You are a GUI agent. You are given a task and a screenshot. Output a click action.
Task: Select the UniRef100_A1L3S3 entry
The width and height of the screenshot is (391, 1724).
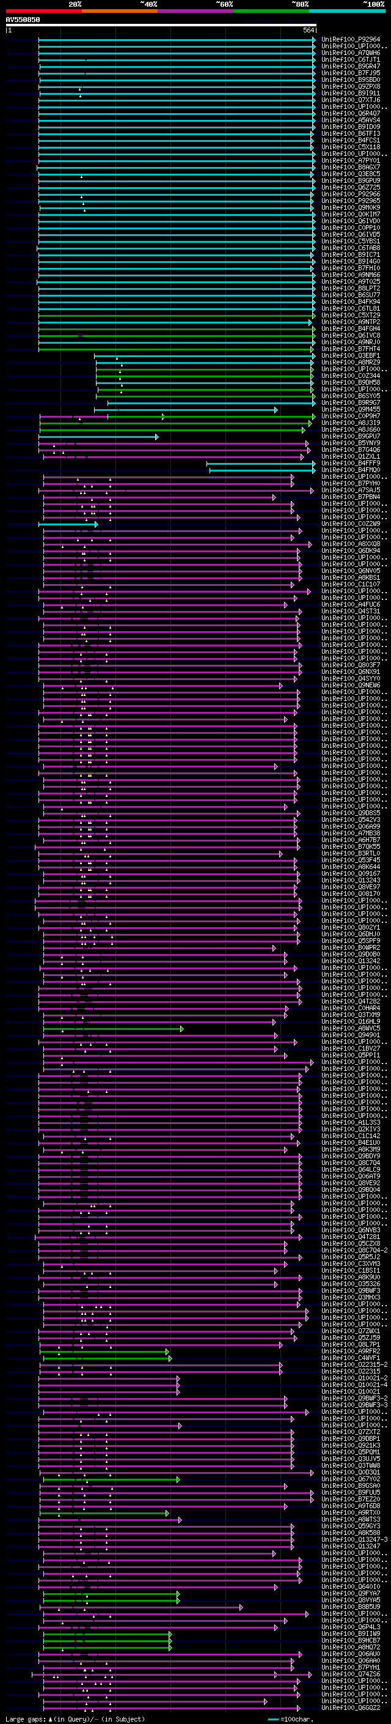coord(351,1123)
